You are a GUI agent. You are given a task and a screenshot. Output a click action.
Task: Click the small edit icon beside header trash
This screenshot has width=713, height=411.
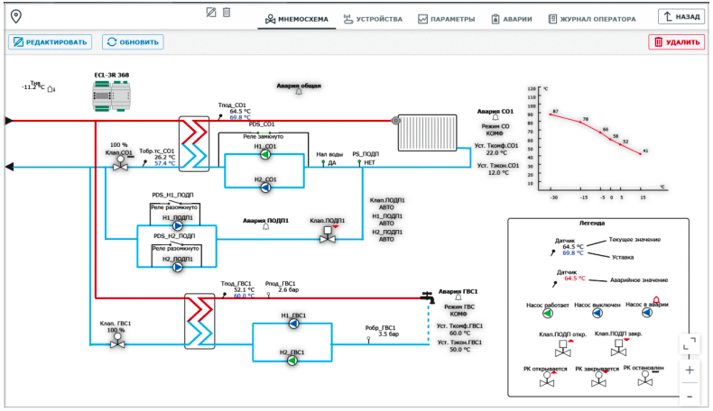211,13
